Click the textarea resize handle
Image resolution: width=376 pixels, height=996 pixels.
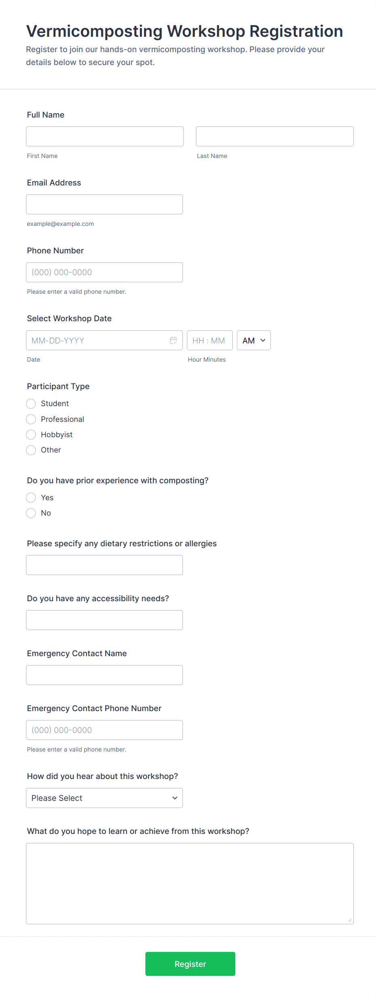pyautogui.click(x=349, y=920)
